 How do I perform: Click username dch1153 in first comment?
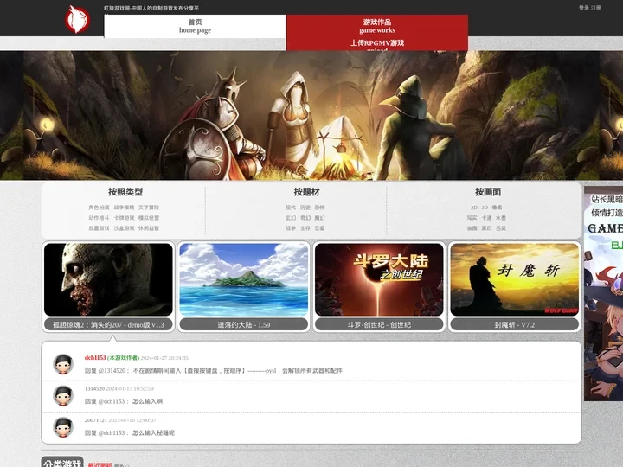click(95, 358)
